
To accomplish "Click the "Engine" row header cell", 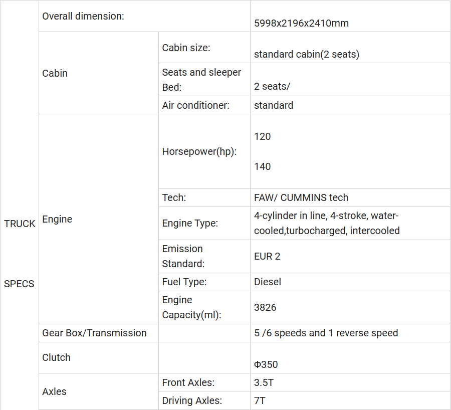I will coord(57,219).
